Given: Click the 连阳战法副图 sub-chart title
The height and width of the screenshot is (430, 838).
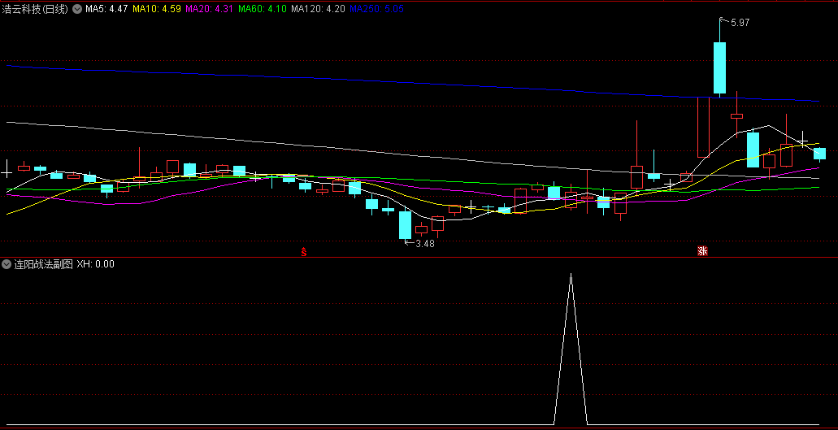Looking at the screenshot, I should click(43, 264).
